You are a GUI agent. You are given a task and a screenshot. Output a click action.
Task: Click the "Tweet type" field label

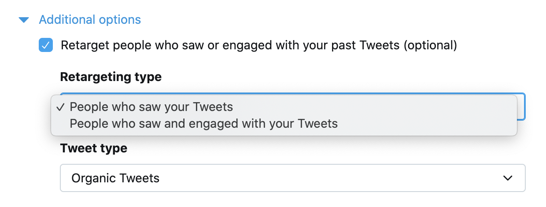click(x=93, y=148)
